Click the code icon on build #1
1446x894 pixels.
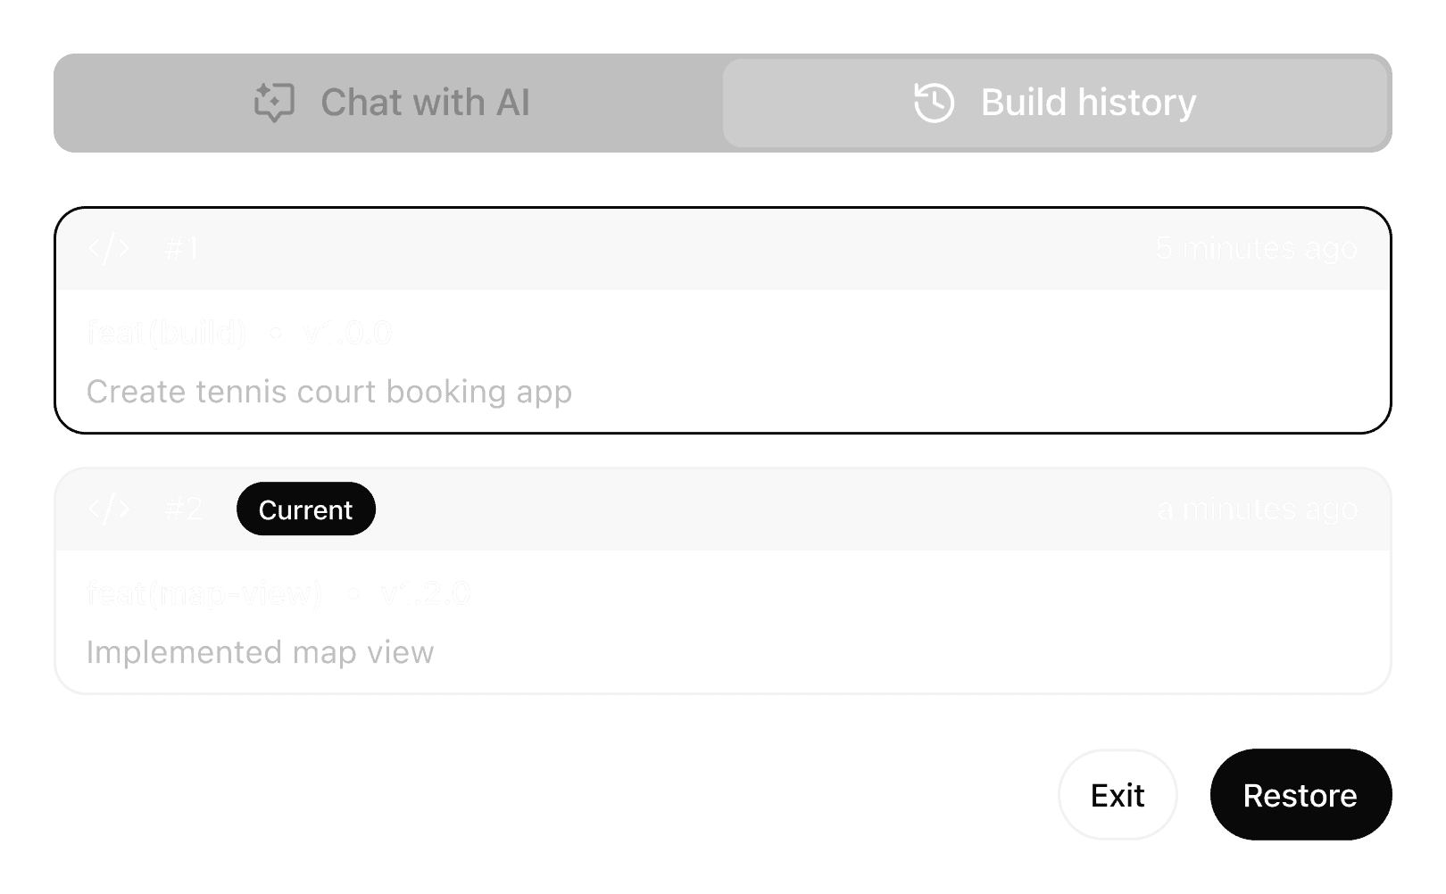point(109,248)
